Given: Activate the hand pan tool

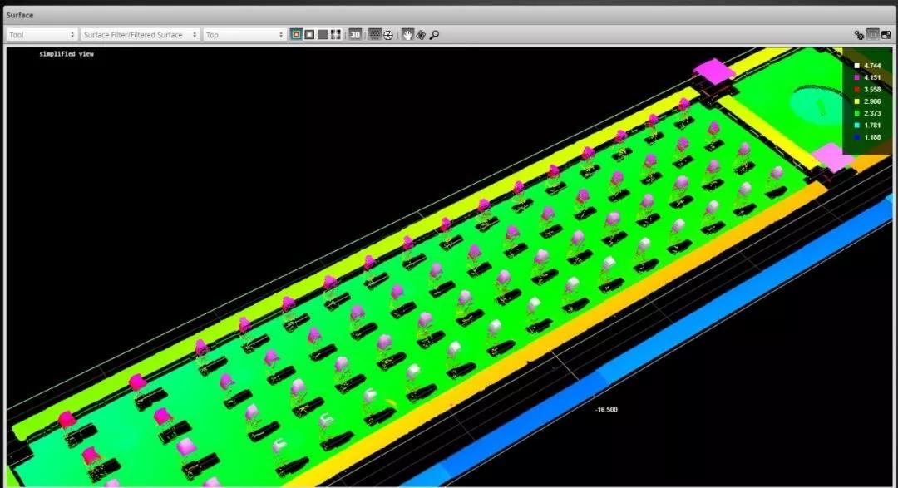Looking at the screenshot, I should coord(407,35).
